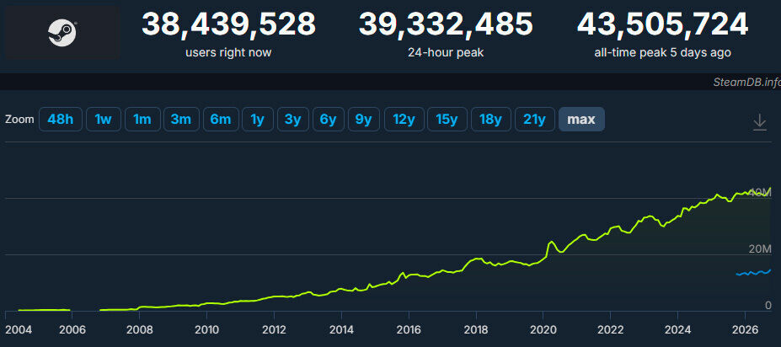Select the 3y zoom range

pyautogui.click(x=293, y=120)
